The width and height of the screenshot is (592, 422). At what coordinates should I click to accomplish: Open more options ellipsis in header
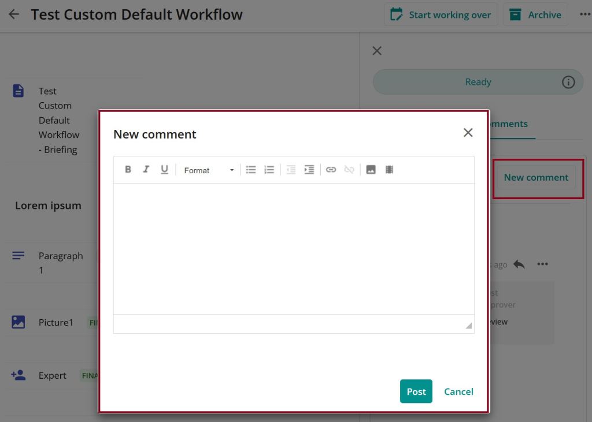click(584, 15)
